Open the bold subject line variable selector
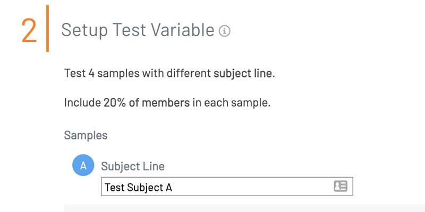This screenshot has height=212, width=425. (x=243, y=73)
